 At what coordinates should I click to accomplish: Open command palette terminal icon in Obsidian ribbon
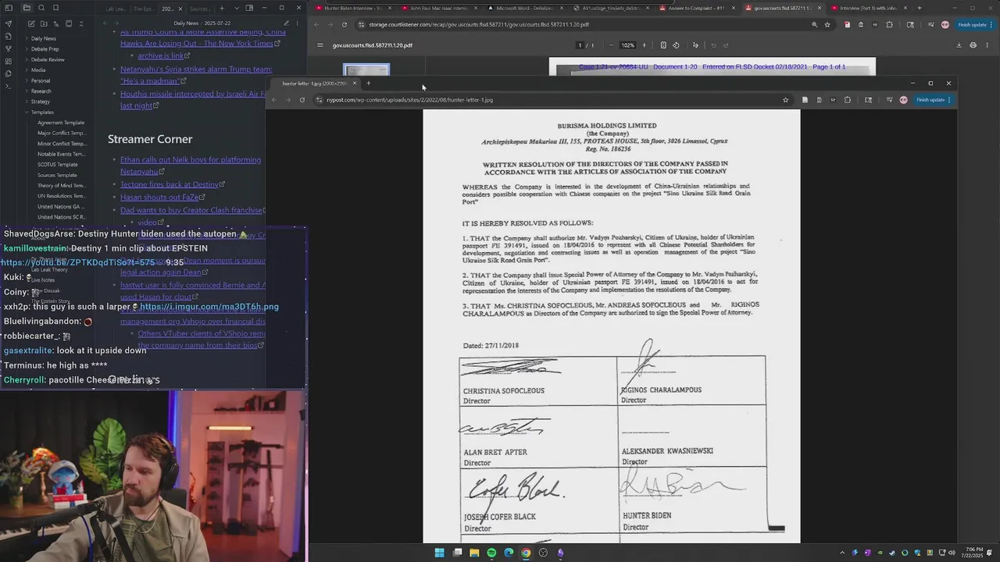(9, 86)
